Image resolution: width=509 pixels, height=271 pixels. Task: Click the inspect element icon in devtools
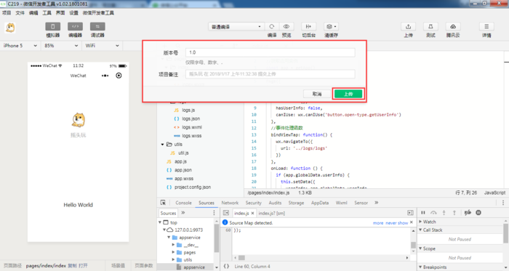[163, 203]
